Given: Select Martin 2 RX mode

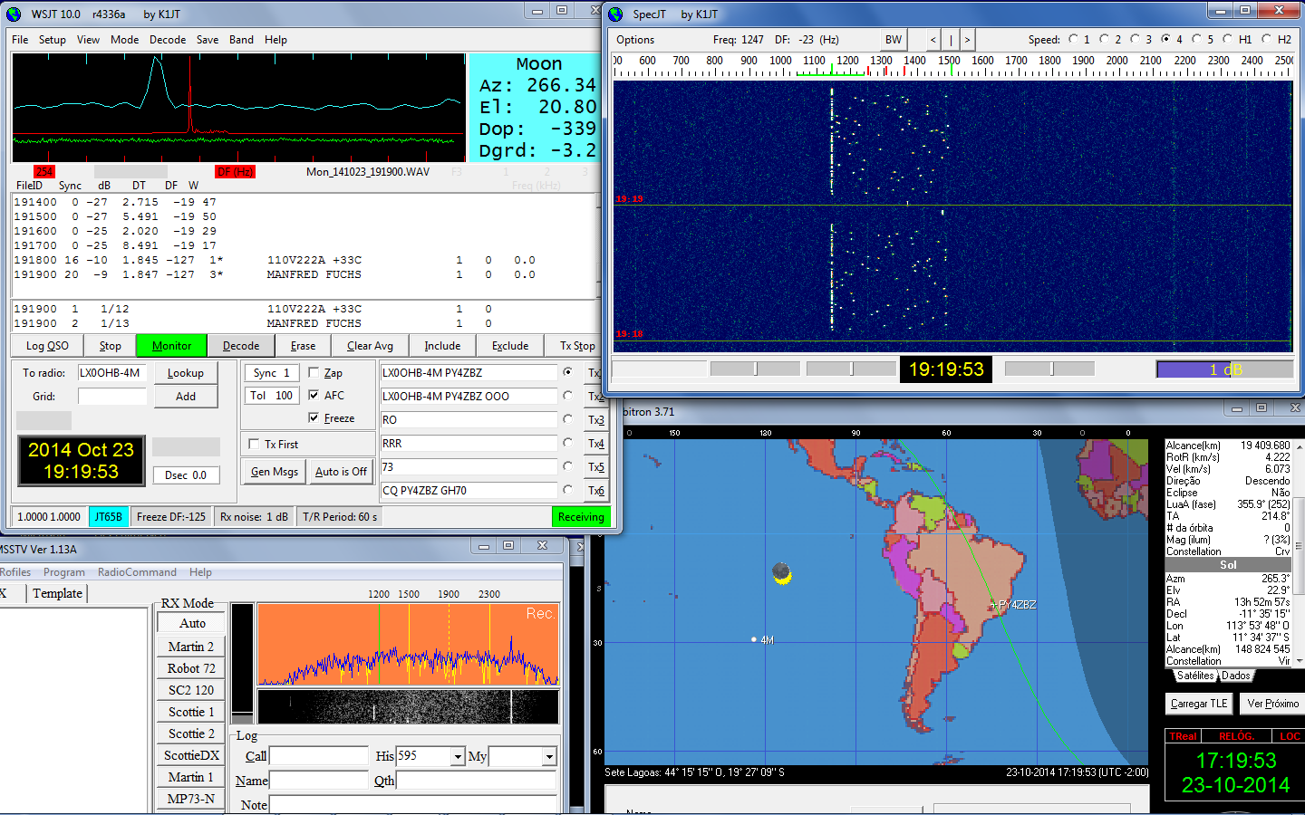Looking at the screenshot, I should point(191,647).
